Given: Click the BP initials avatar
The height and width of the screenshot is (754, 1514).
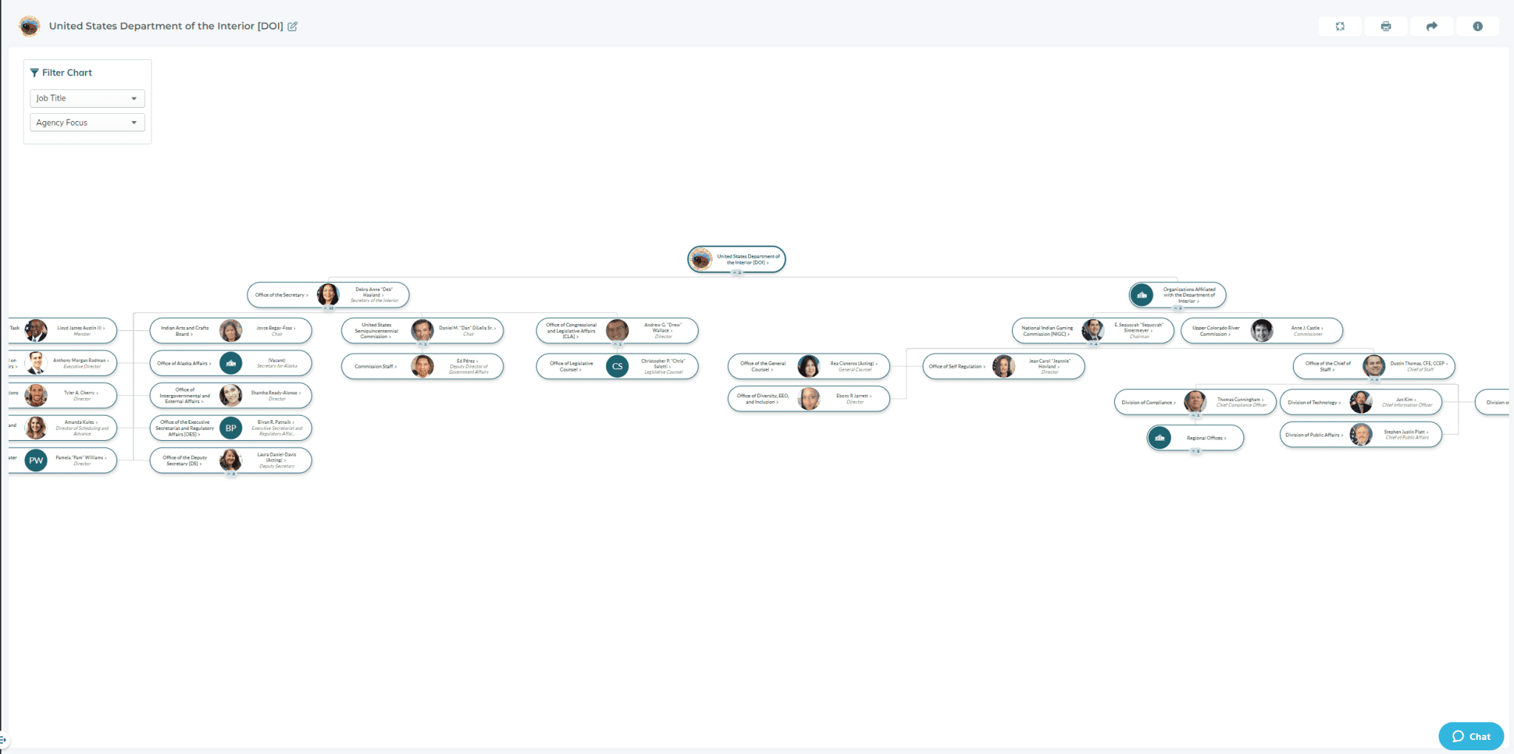Looking at the screenshot, I should (231, 428).
